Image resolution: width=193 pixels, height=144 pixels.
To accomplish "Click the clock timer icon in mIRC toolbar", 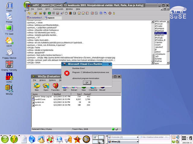I will pos(66,13).
